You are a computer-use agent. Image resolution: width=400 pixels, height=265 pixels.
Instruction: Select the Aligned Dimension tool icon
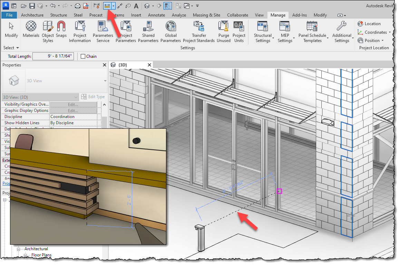tap(120, 6)
